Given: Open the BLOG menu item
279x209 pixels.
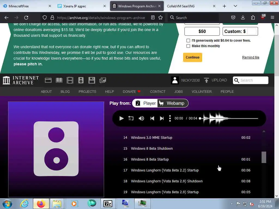Looking at the screenshot, I should coord(65,91).
